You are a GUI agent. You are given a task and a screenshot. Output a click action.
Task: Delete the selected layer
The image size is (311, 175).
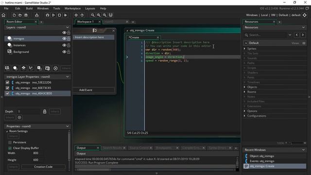tap(55, 68)
